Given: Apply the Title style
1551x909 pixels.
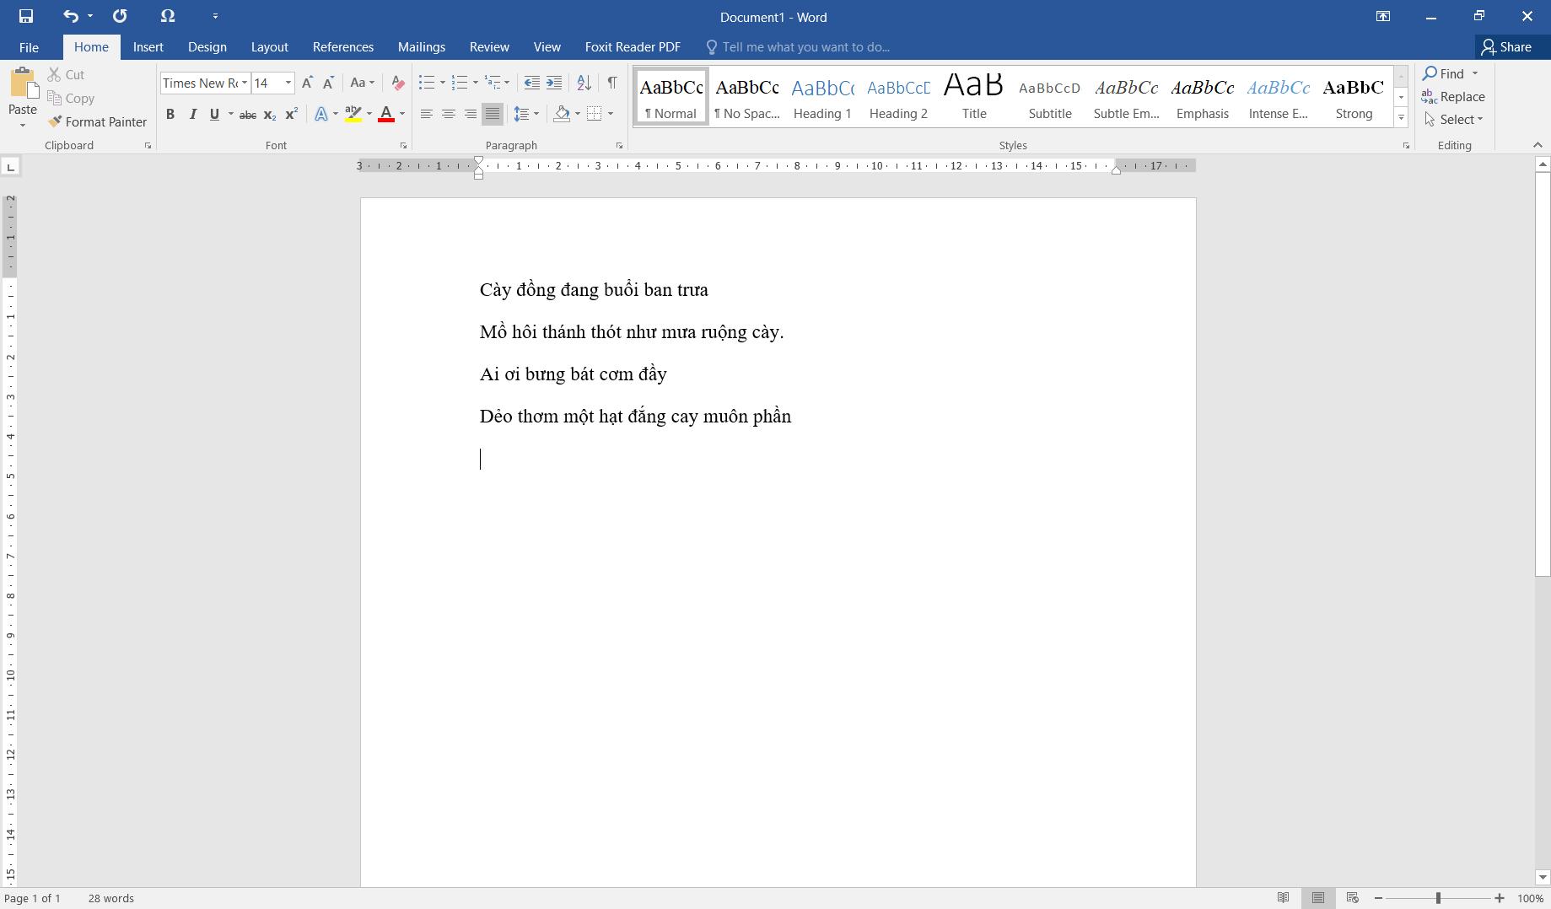Looking at the screenshot, I should 974,97.
